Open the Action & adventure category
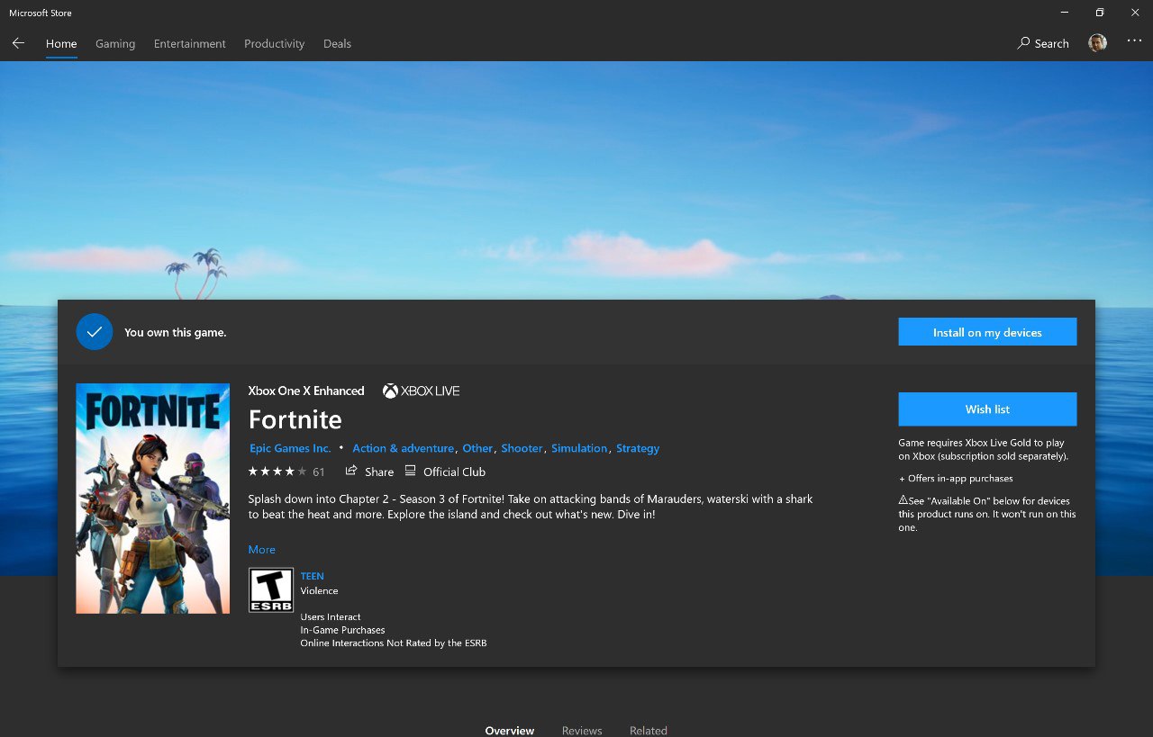Screen dimensions: 1153x737 [x=403, y=448]
